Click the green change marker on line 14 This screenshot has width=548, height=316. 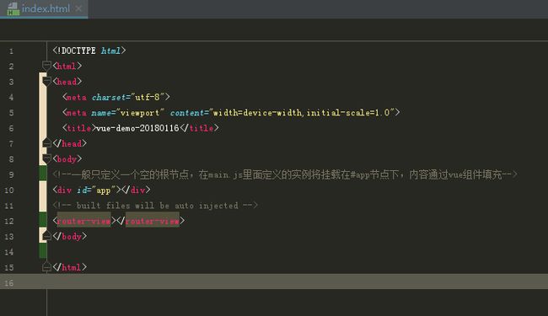tap(43, 251)
